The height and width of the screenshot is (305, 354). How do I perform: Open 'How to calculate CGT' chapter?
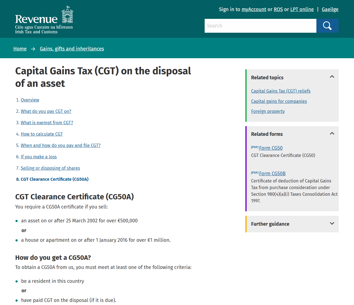click(x=42, y=134)
